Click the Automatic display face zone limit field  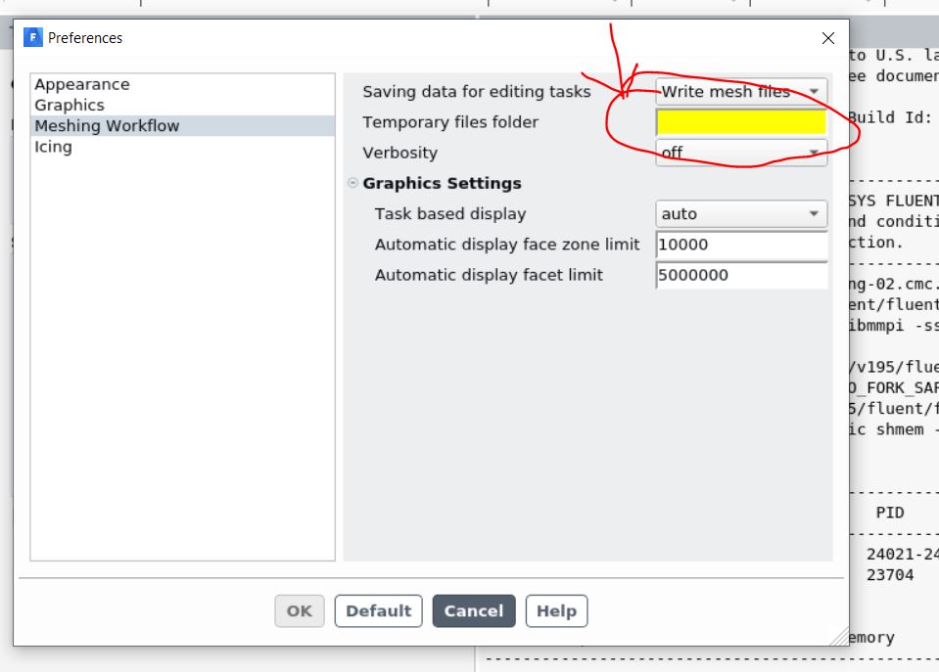coord(740,245)
